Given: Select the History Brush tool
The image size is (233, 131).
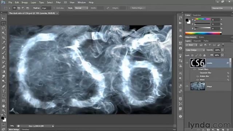Looking at the screenshot, I should pos(4,62).
